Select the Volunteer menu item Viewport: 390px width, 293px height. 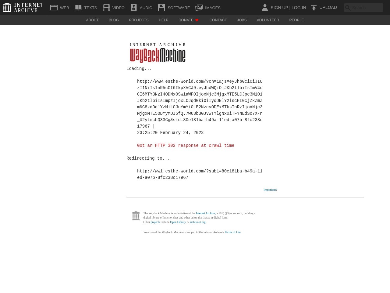[x=268, y=20]
